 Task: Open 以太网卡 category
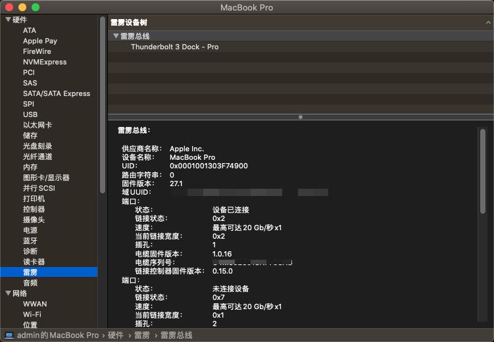click(x=37, y=125)
